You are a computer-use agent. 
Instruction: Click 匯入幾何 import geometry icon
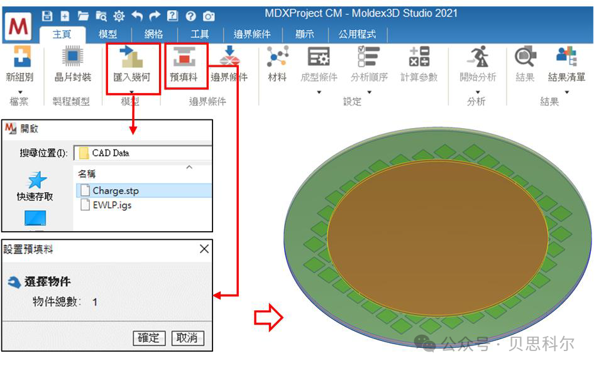tap(131, 57)
